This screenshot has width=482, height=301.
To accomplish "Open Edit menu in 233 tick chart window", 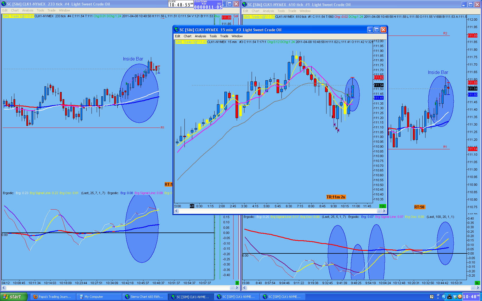I will [x=5, y=10].
